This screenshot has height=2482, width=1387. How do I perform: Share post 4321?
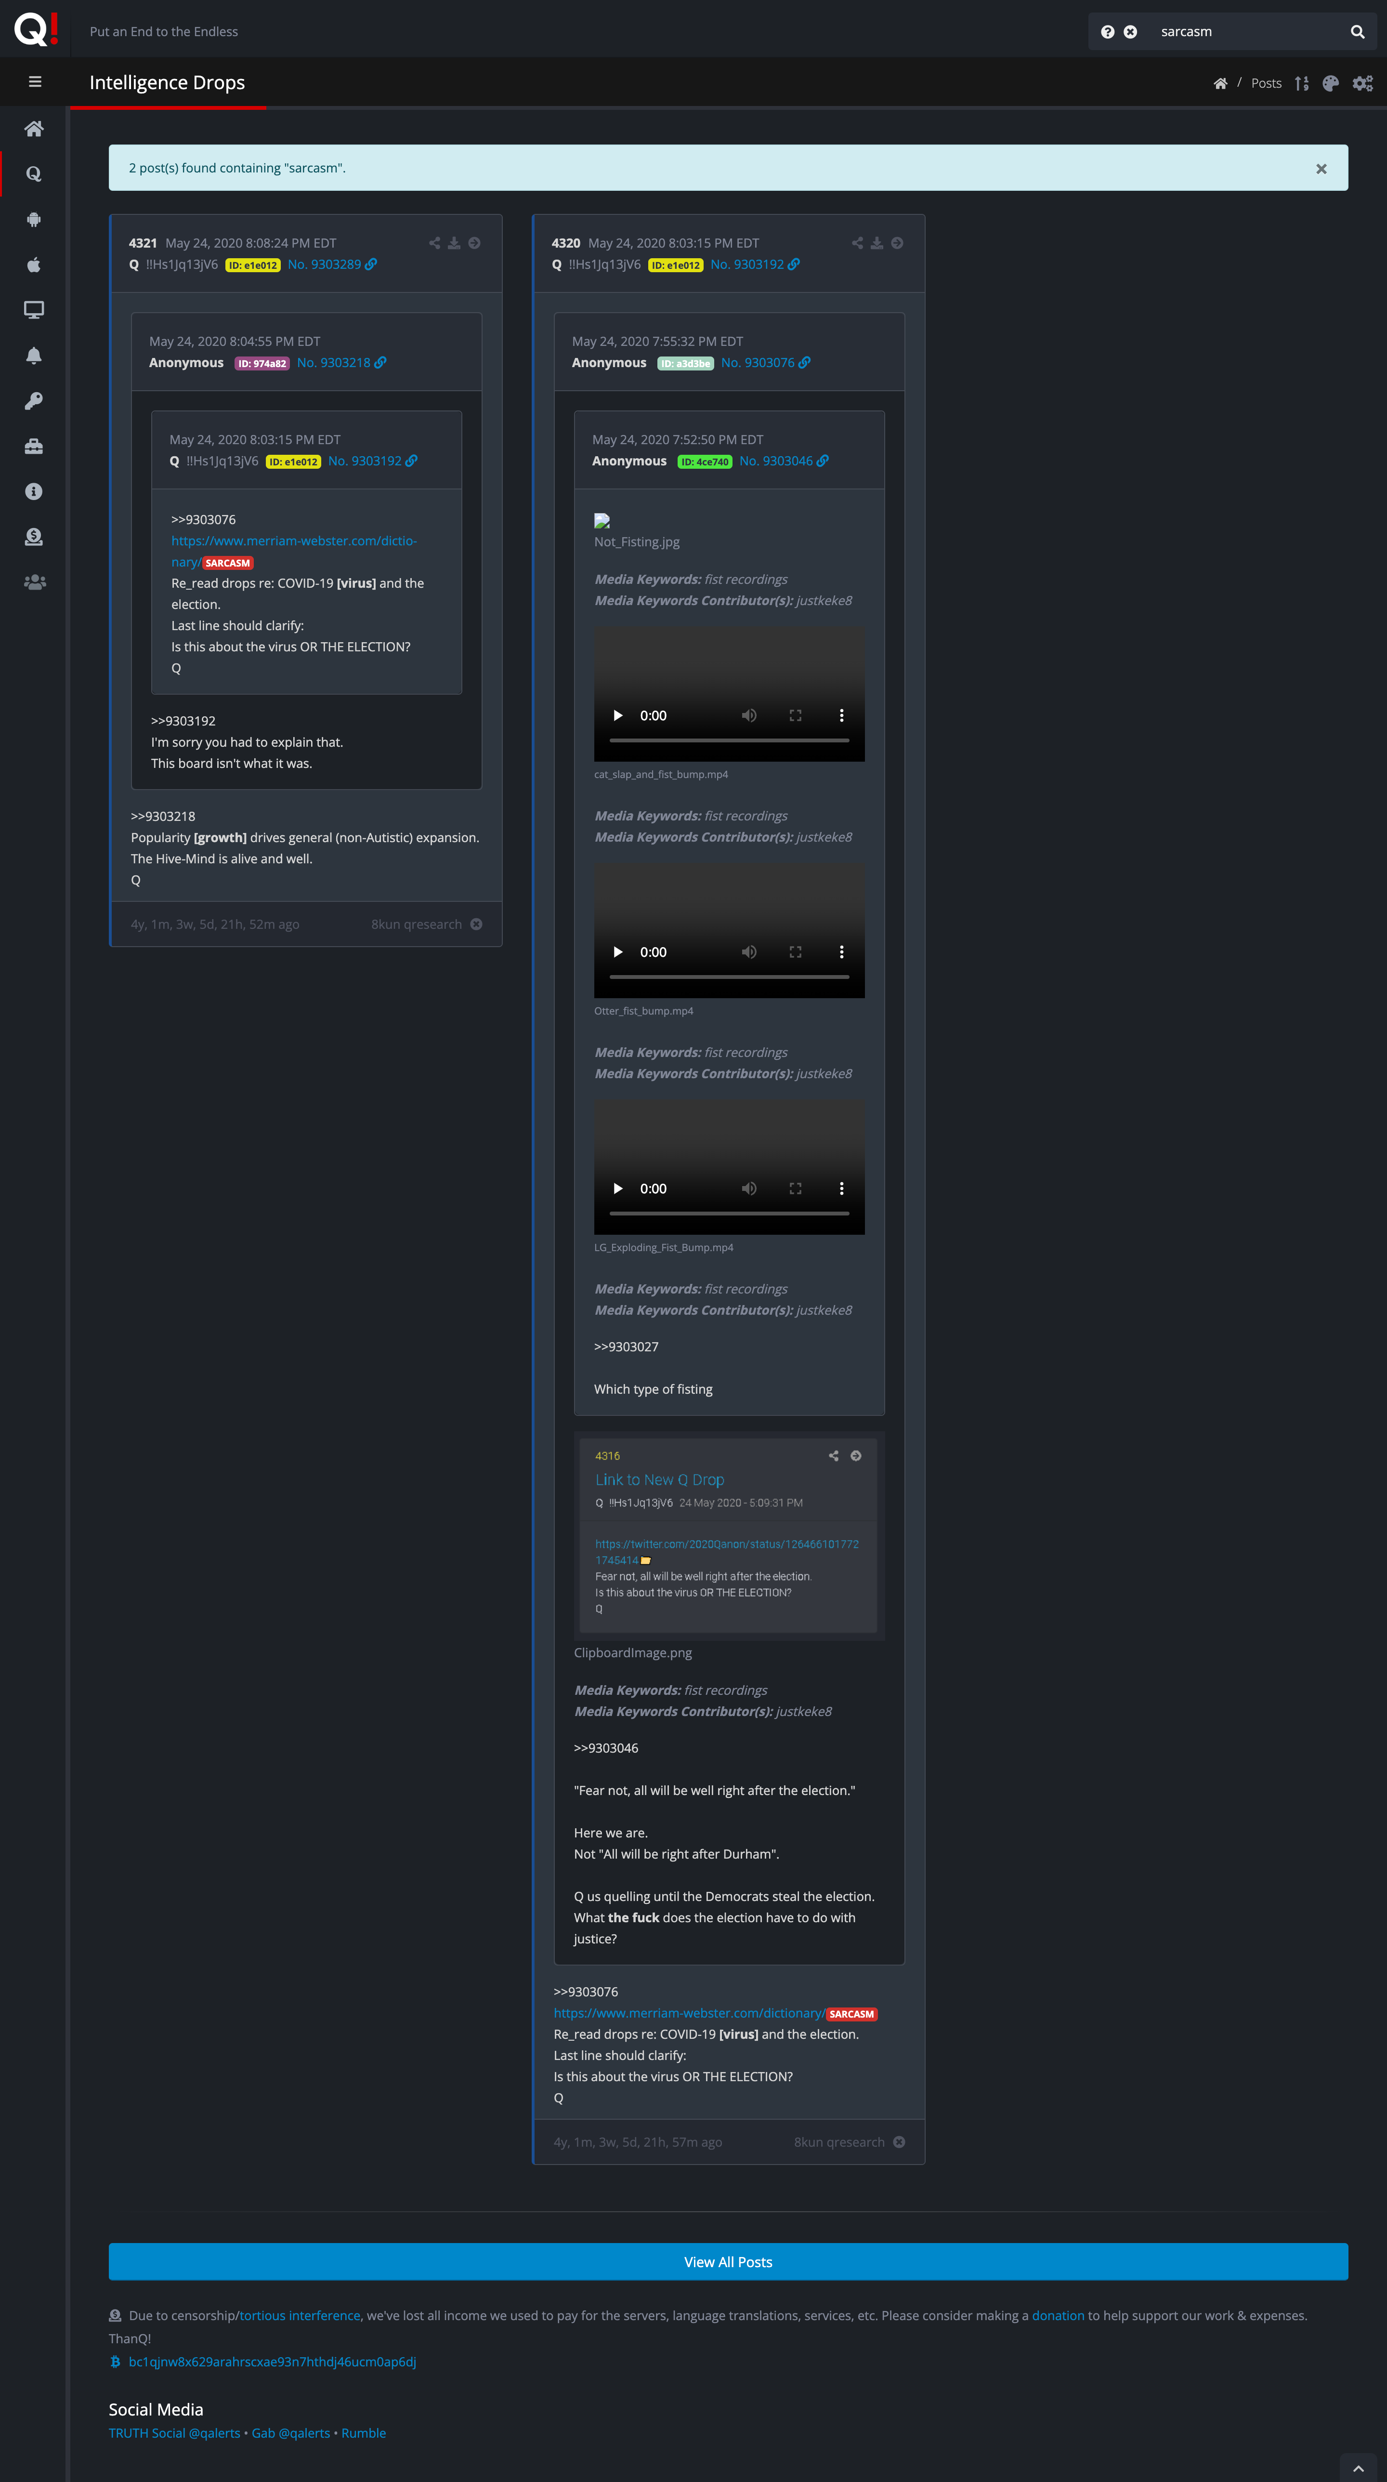[x=434, y=243]
